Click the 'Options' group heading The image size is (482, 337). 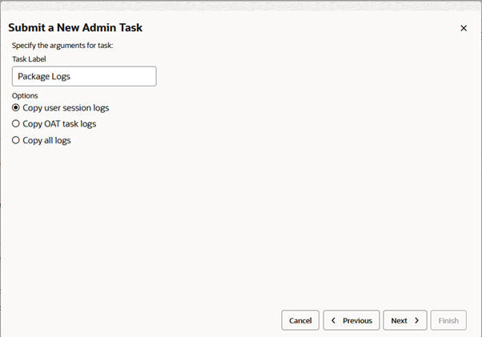[x=25, y=95]
